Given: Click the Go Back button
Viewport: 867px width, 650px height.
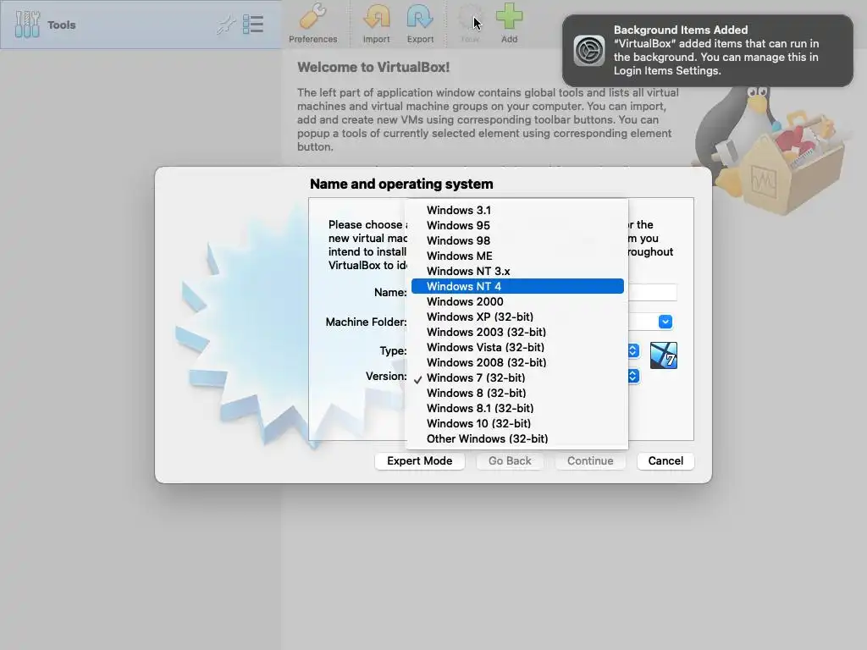Looking at the screenshot, I should [x=510, y=461].
